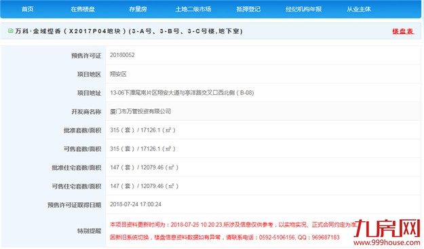Image resolution: width=424 pixels, height=249 pixels.
Task: Select the project title 万科·金域缇香 heading
Action: pos(129,31)
